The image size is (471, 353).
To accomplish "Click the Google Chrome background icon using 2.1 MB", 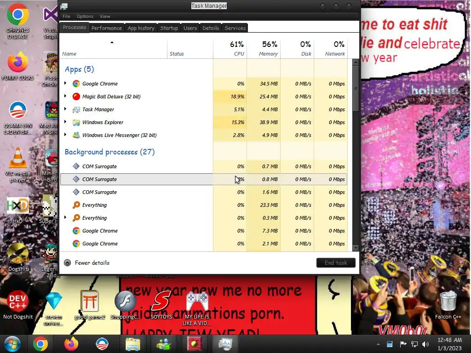I will click(x=76, y=244).
